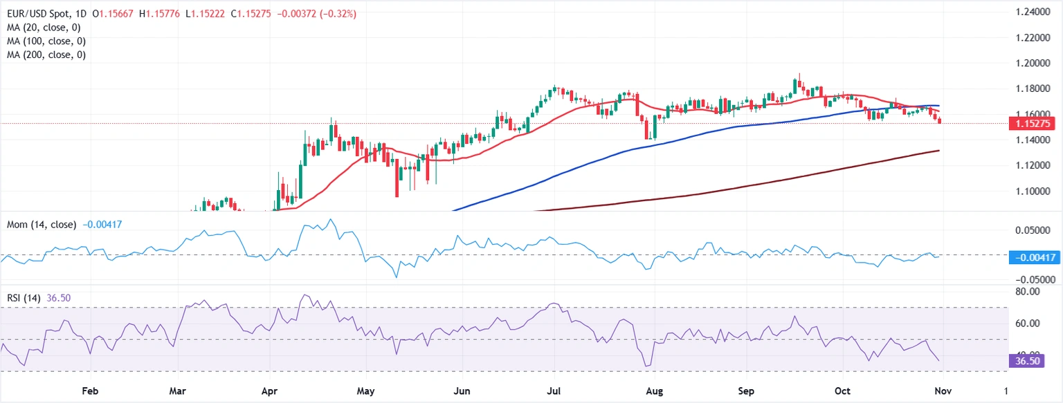Toggle the MA (100, close, 0) legend entry
Image resolution: width=1063 pixels, height=403 pixels.
[x=47, y=41]
